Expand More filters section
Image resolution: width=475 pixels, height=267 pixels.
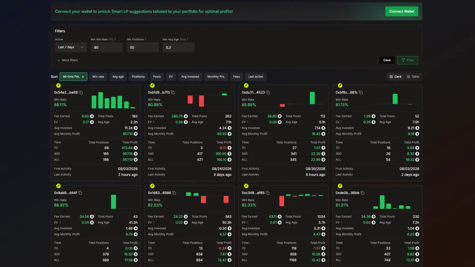click(x=67, y=60)
